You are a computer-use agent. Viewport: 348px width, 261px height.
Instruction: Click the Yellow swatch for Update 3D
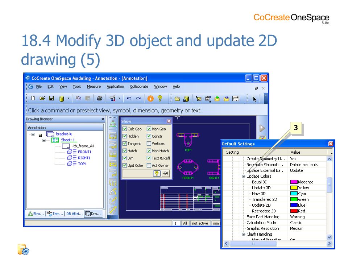(x=294, y=188)
